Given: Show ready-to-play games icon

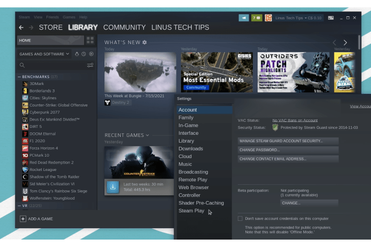Looking at the screenshot, I should [x=92, y=54].
